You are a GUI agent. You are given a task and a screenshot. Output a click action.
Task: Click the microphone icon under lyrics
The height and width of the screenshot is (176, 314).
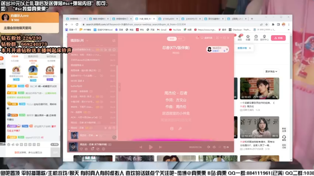(180, 129)
